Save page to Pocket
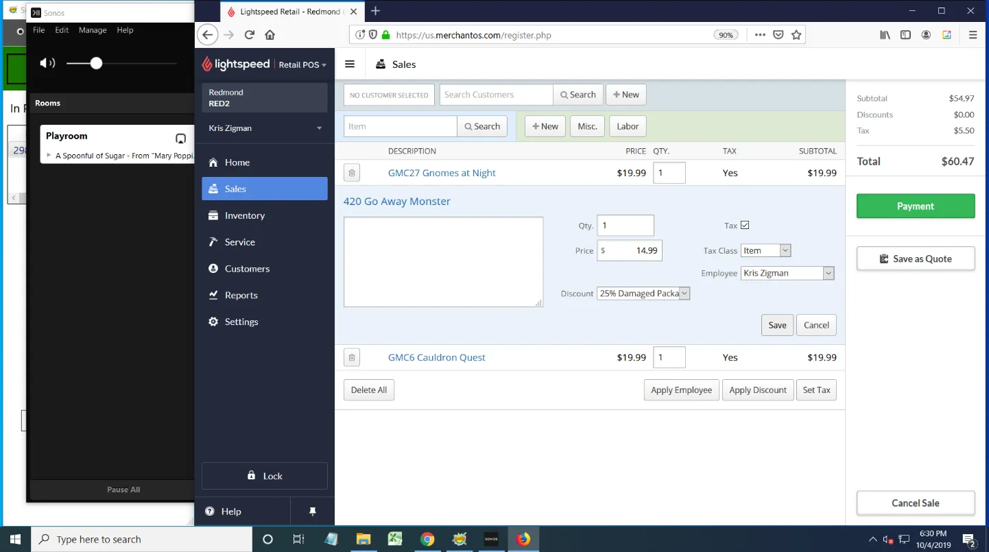Screen dimensions: 989x552 (778, 35)
